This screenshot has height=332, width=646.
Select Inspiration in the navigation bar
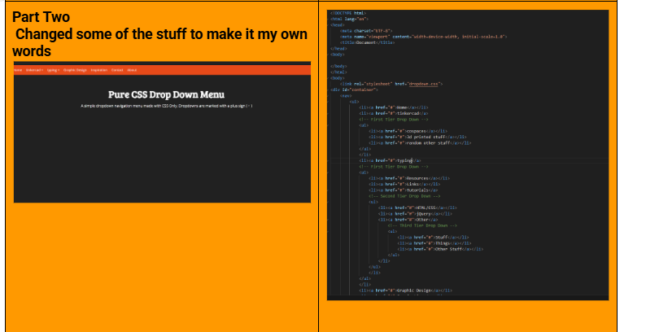(99, 71)
